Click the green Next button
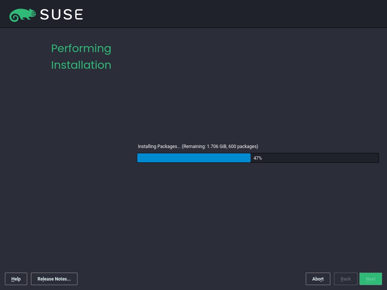Viewport: 387px width, 290px height. point(371,279)
